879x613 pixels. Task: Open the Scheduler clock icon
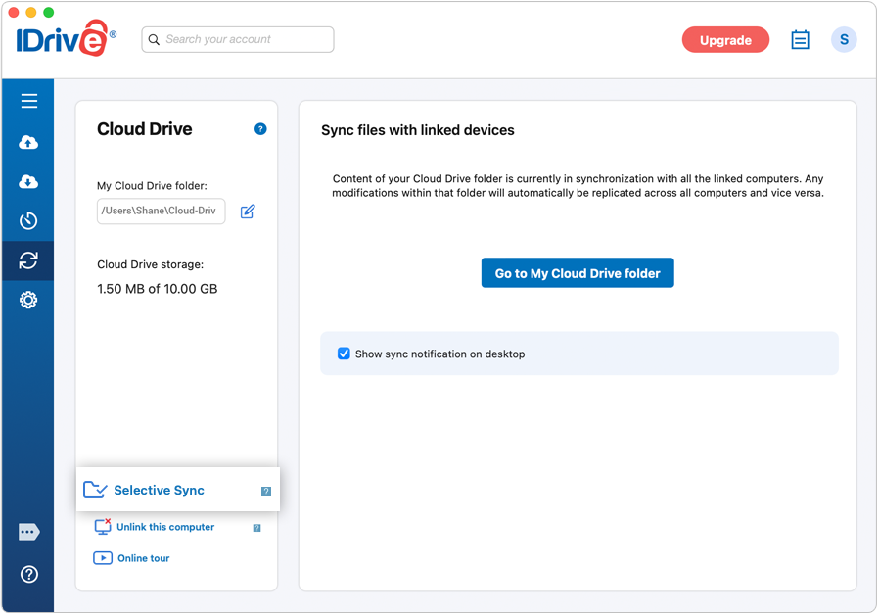(x=28, y=221)
